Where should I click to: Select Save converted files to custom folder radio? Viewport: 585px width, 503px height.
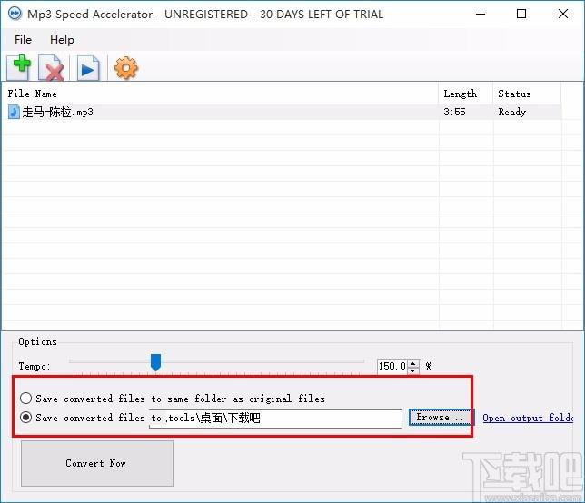(25, 418)
